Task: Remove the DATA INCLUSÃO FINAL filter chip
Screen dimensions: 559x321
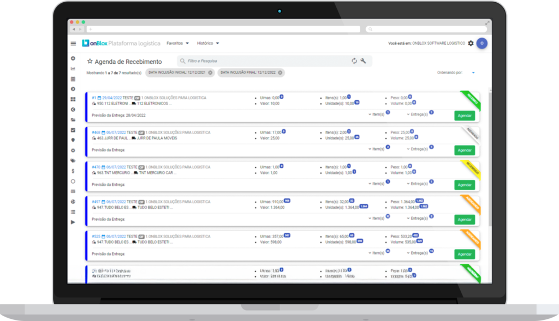Action: [280, 72]
